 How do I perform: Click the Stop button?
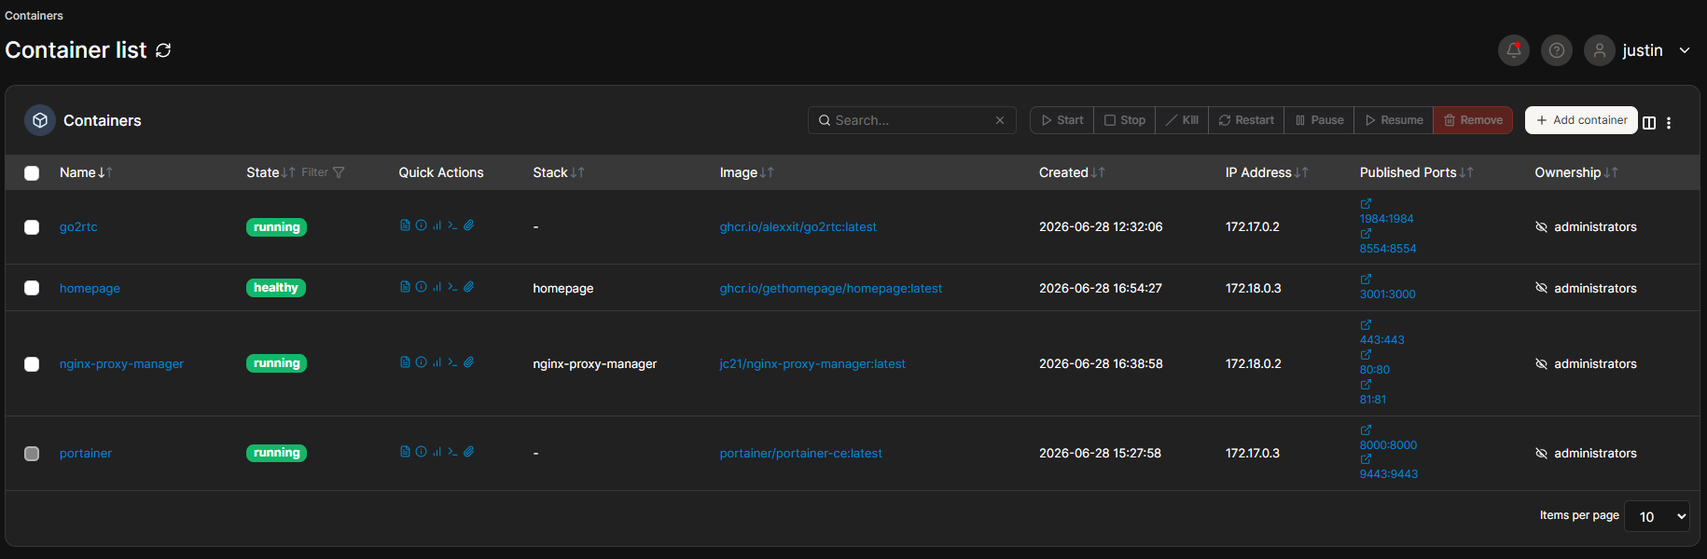pos(1125,120)
